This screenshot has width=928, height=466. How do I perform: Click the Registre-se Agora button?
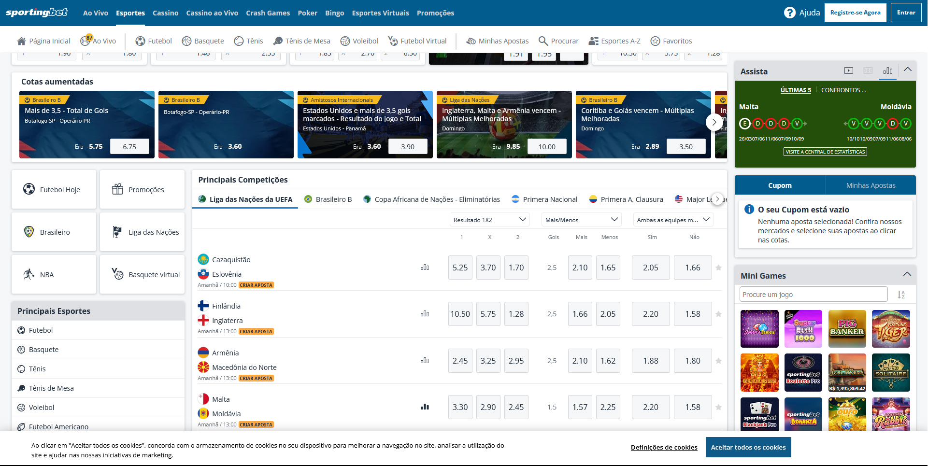[855, 13]
